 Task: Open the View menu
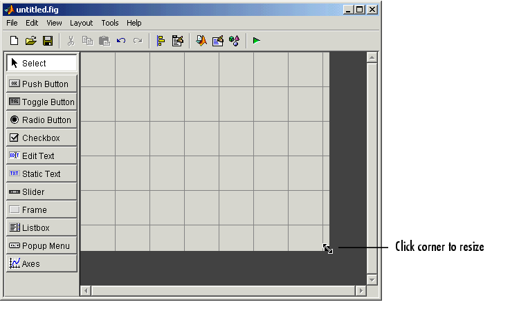coord(54,23)
